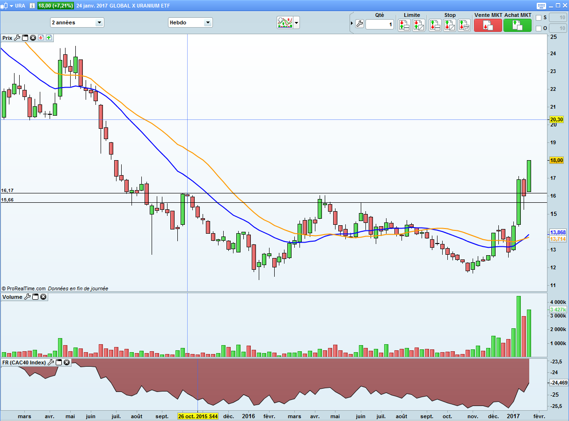
Task: Click the Volume panel title label
Action: (x=13, y=297)
